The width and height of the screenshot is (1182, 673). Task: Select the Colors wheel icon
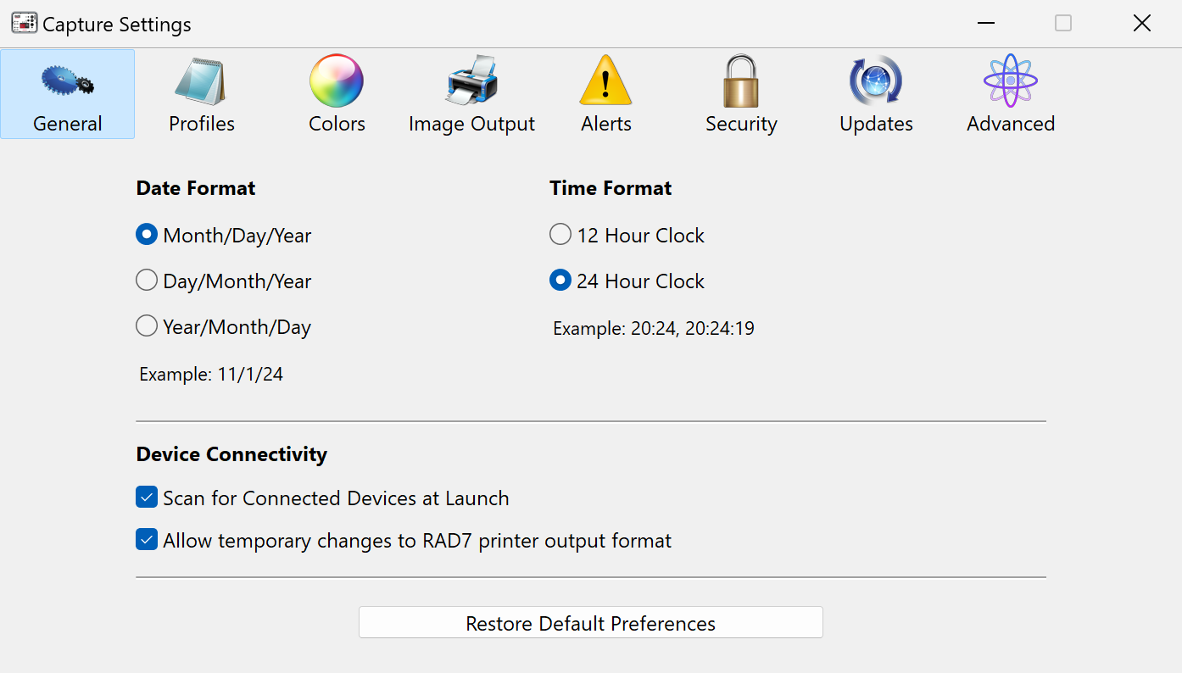pyautogui.click(x=337, y=81)
